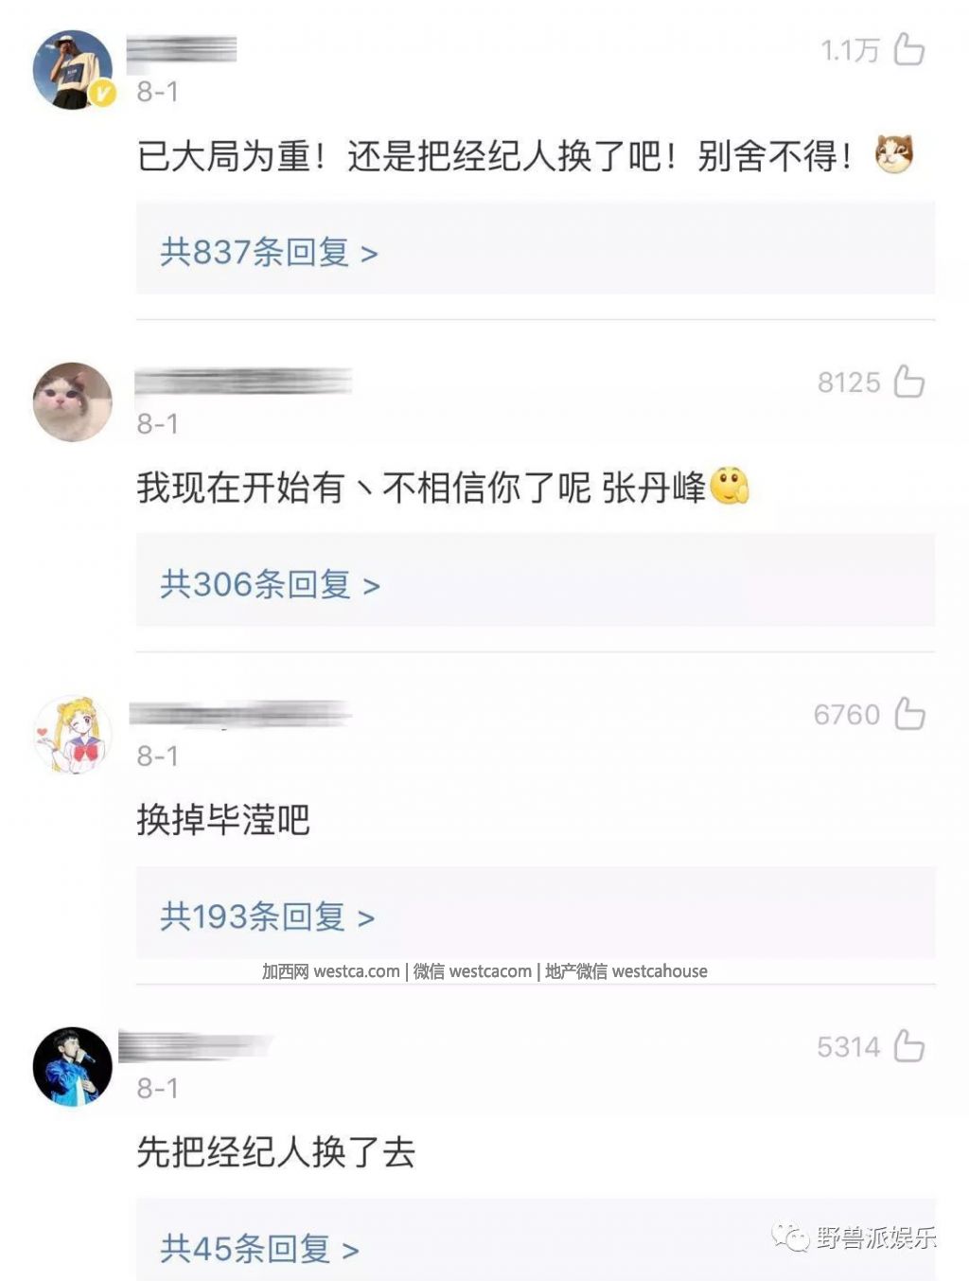Tap thumbs-up on the 6760 likes comment

click(908, 714)
